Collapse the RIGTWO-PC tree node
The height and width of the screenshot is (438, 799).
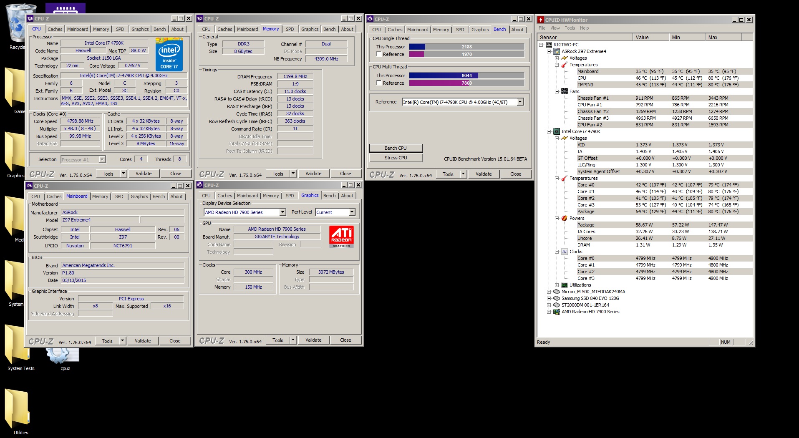(x=541, y=45)
